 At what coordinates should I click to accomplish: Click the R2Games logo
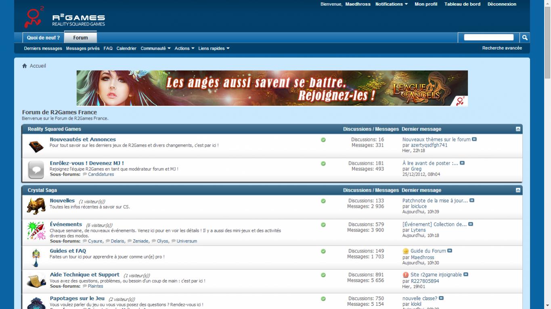[65, 18]
